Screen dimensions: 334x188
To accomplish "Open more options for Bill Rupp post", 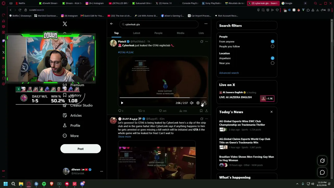I will (x=206, y=119).
